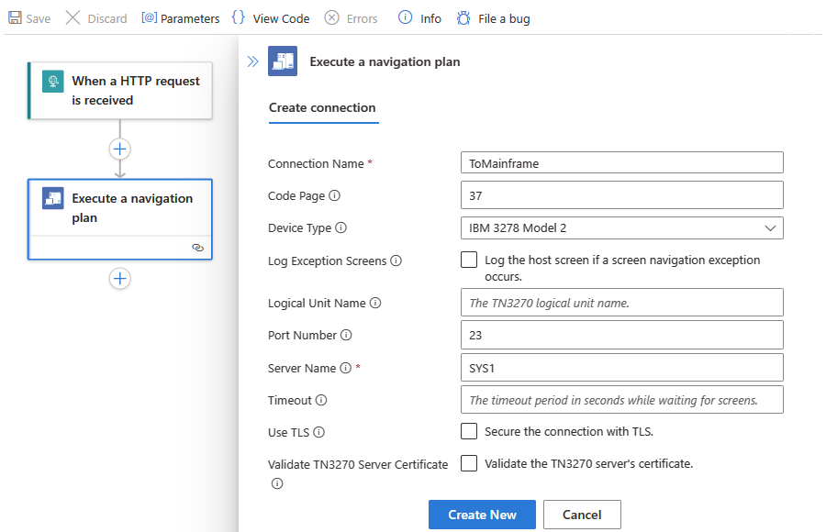
Task: Open the Device Type dropdown
Action: [x=622, y=228]
